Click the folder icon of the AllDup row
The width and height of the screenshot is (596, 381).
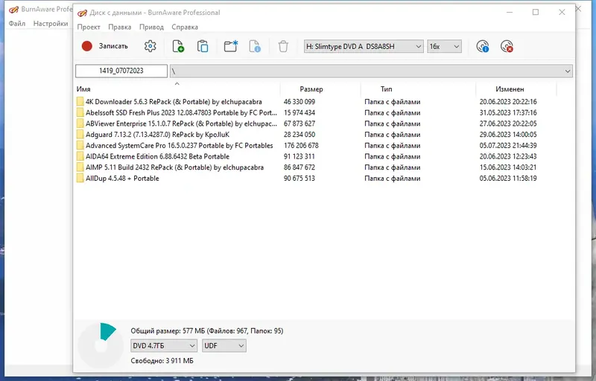point(80,179)
